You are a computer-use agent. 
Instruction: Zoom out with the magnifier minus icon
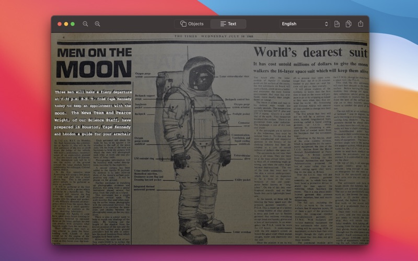85,24
